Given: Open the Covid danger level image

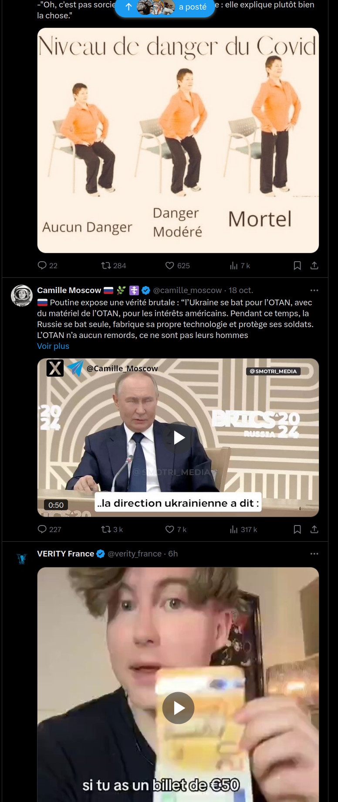Looking at the screenshot, I should 178,140.
